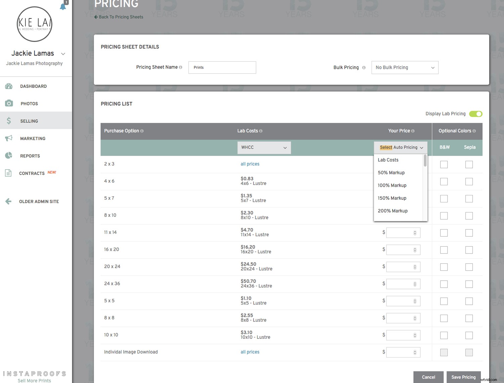Click the Contracts document icon
The height and width of the screenshot is (383, 504).
[8, 173]
